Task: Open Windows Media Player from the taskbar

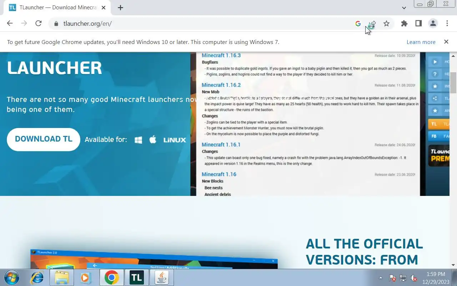Action: (86, 278)
